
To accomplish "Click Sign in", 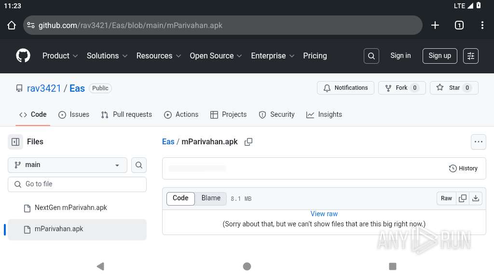I will pos(400,56).
